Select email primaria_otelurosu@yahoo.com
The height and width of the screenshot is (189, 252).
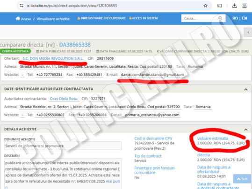pyautogui.click(x=152, y=115)
